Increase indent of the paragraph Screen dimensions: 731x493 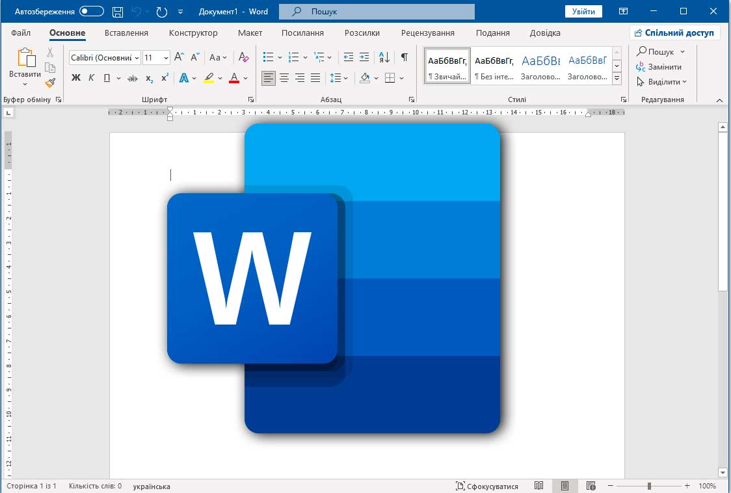point(364,57)
